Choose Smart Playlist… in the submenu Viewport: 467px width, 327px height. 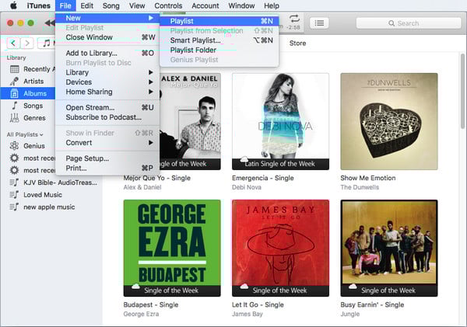[219, 40]
